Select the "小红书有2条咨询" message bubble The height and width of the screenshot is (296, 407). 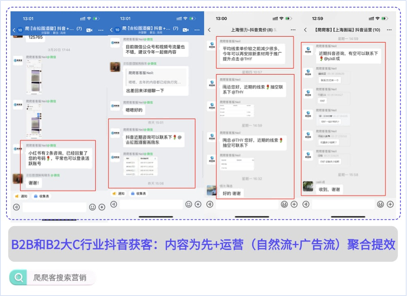tap(59, 158)
